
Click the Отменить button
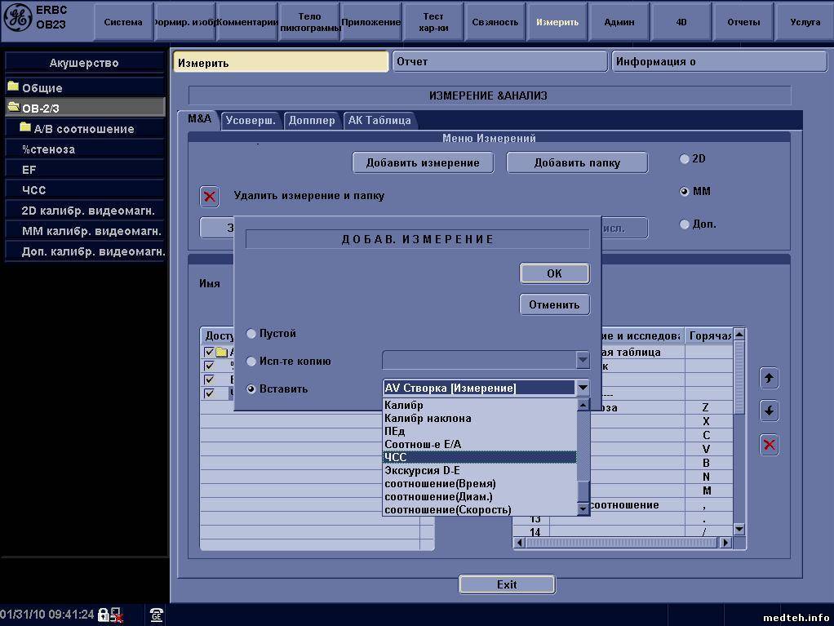554,304
